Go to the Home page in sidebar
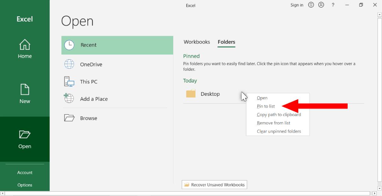This screenshot has width=382, height=196. [25, 49]
